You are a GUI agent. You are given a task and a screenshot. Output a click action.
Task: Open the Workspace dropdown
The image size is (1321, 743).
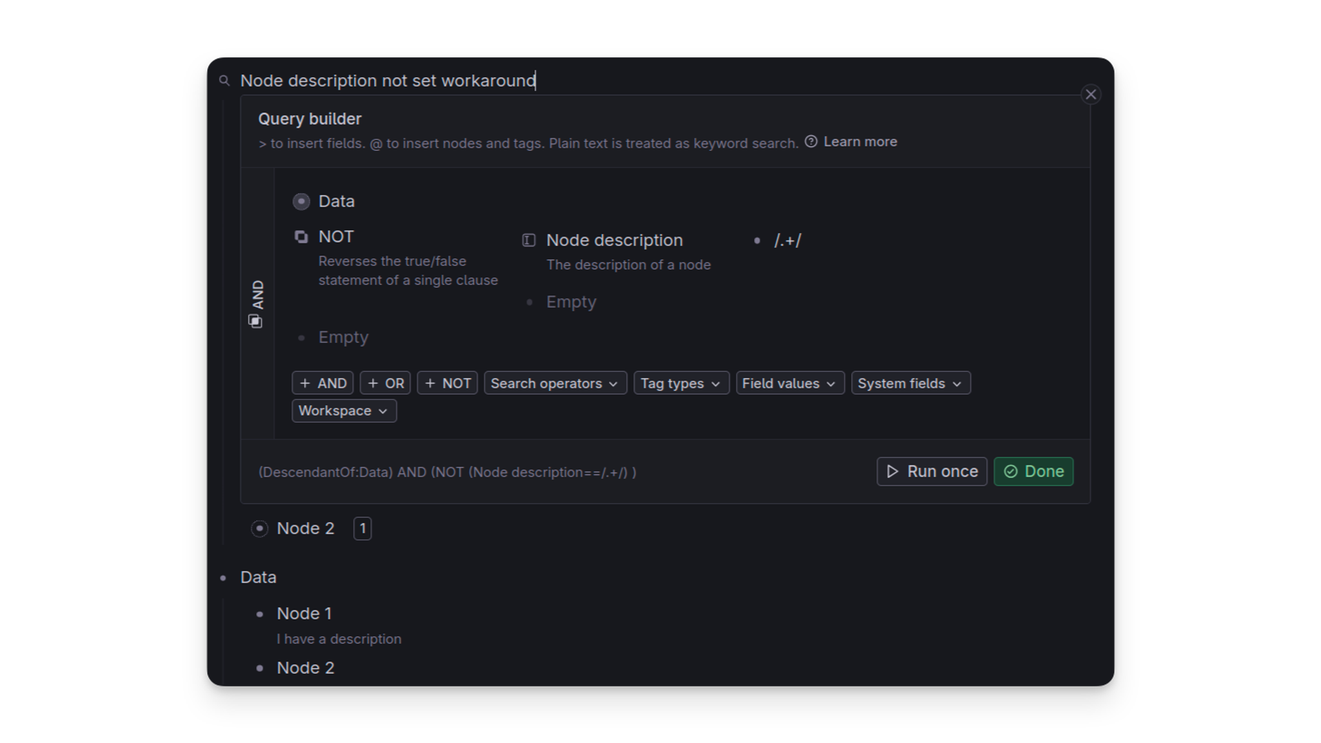coord(343,410)
